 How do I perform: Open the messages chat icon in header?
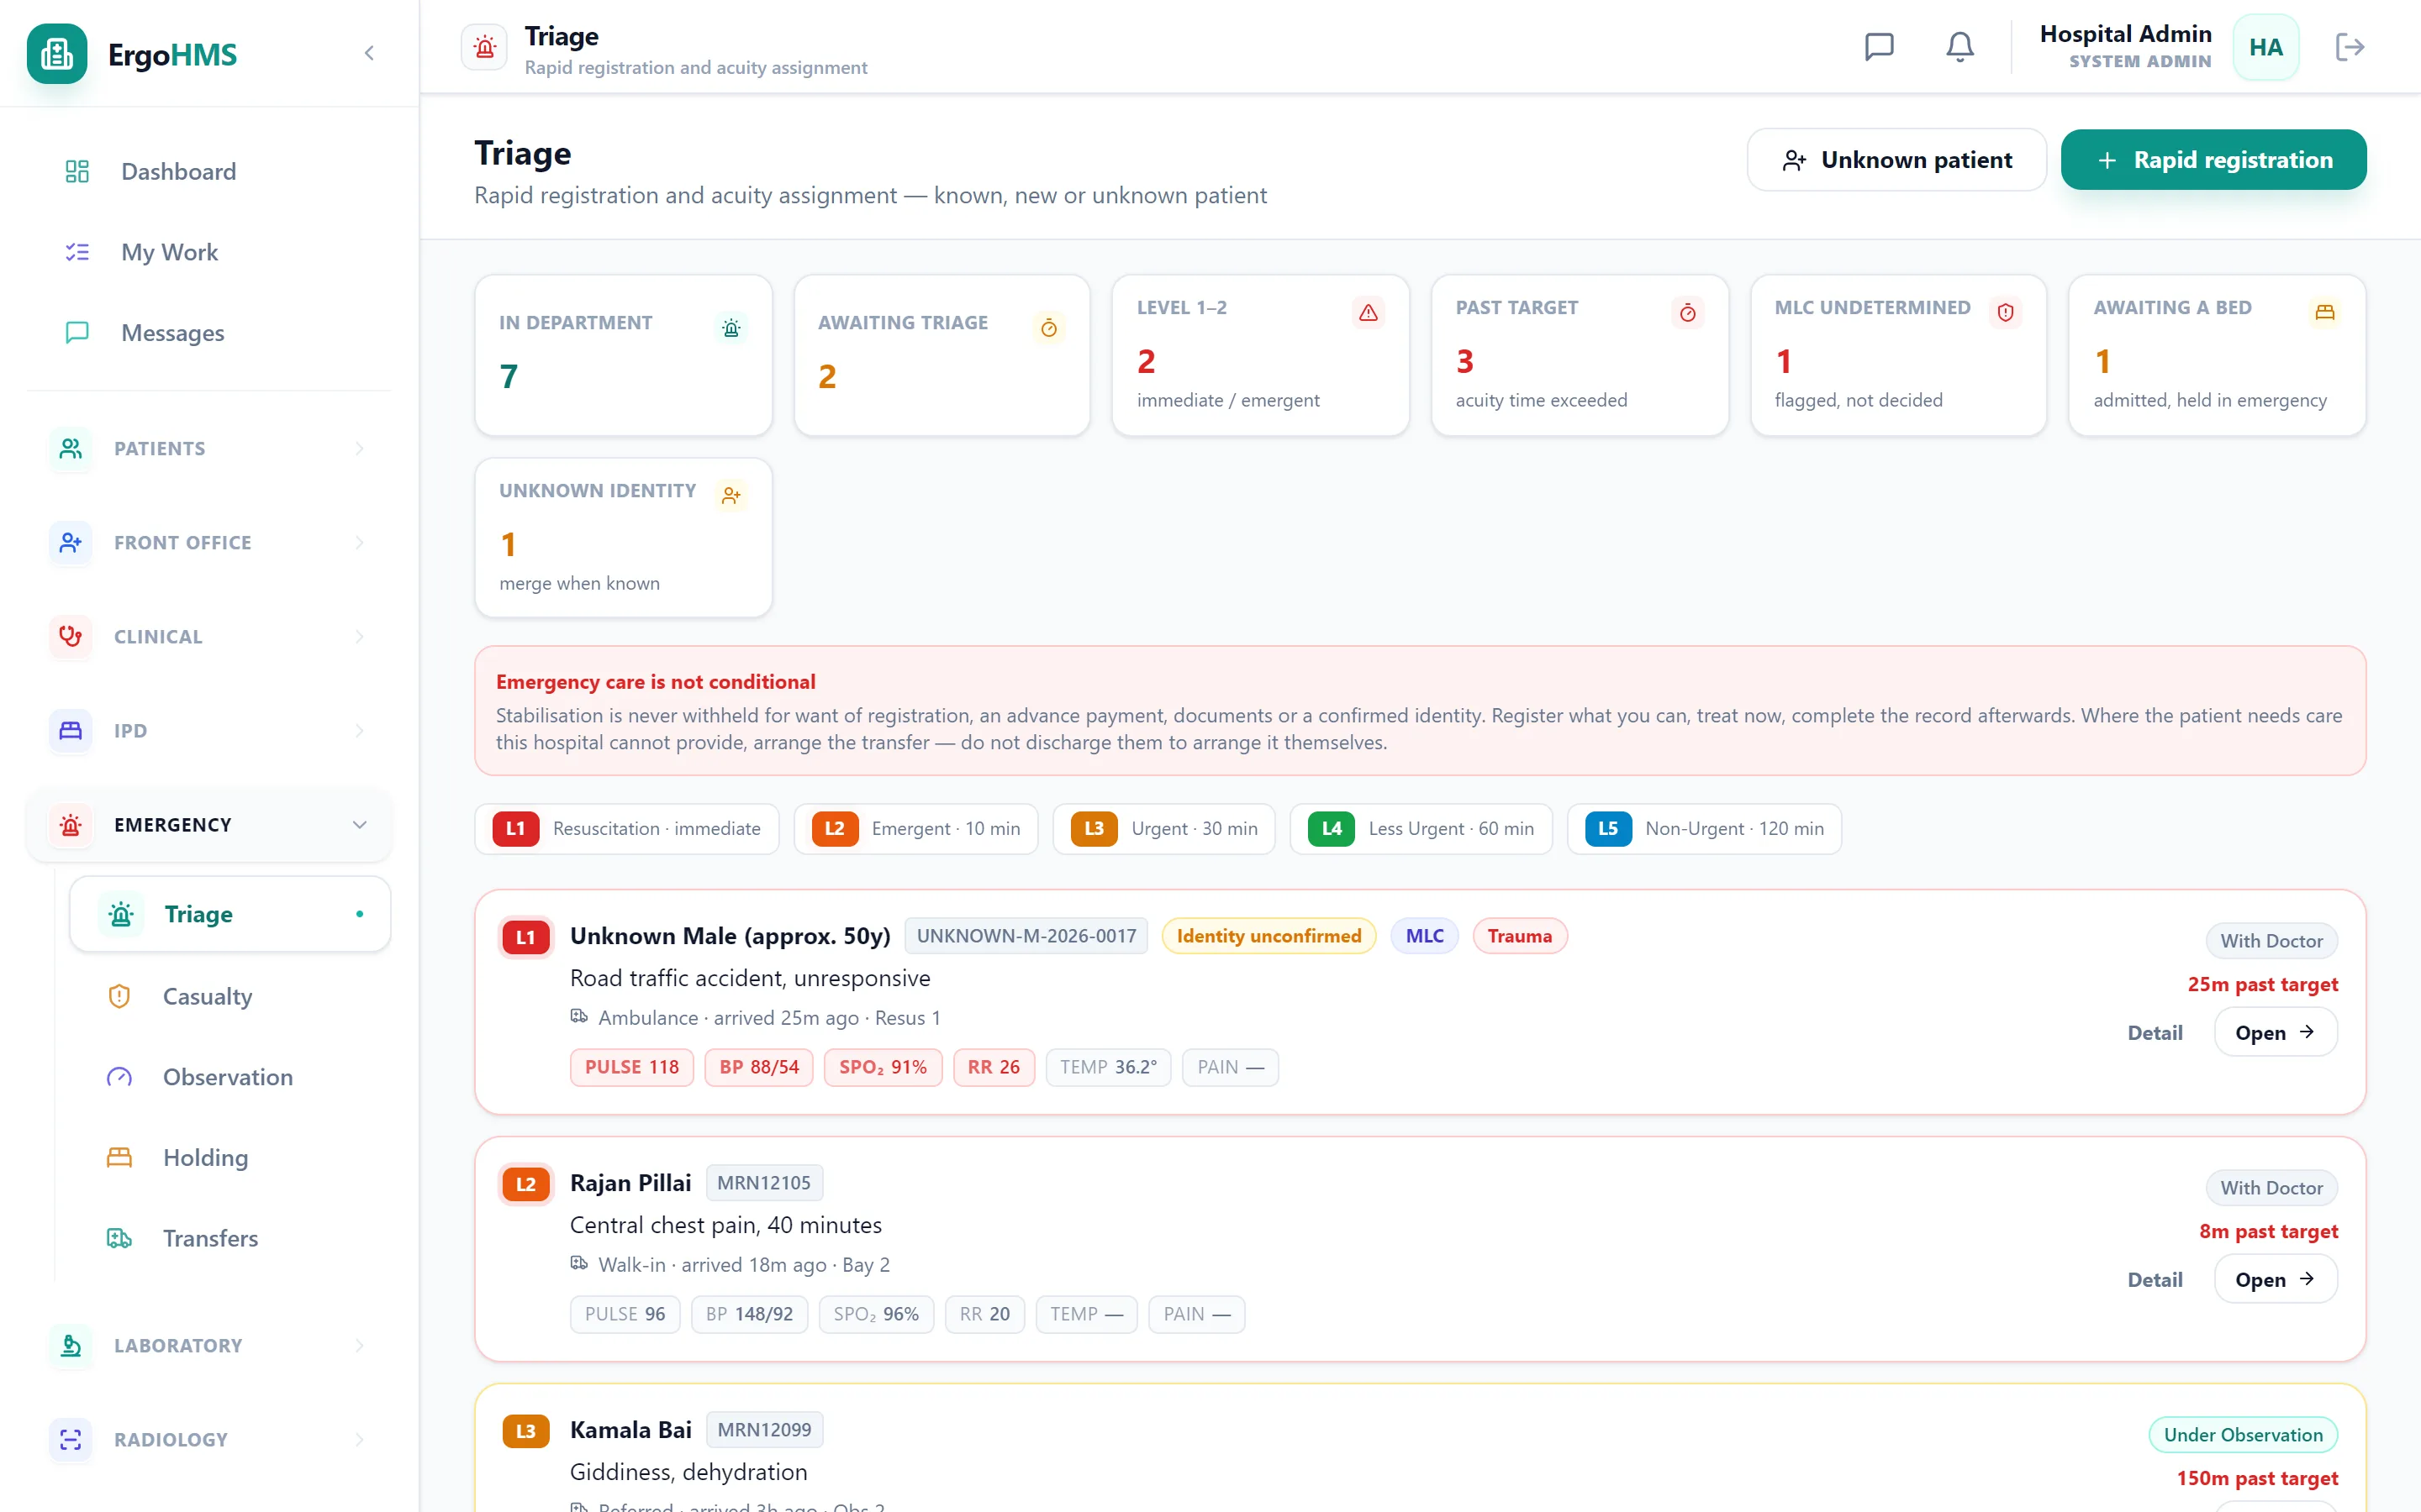pos(1880,47)
